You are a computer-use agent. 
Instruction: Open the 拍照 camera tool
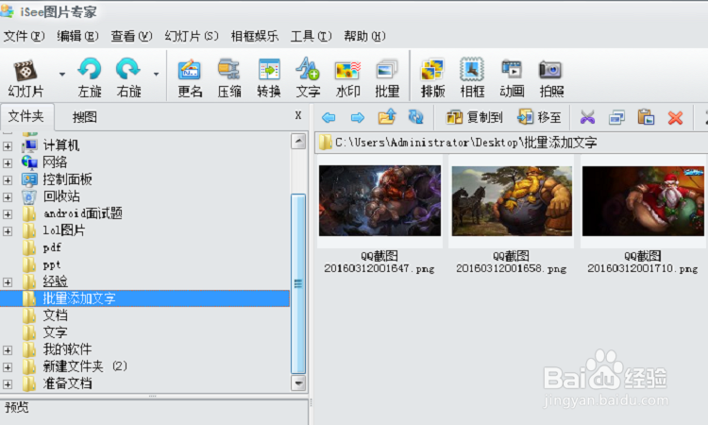tap(551, 77)
